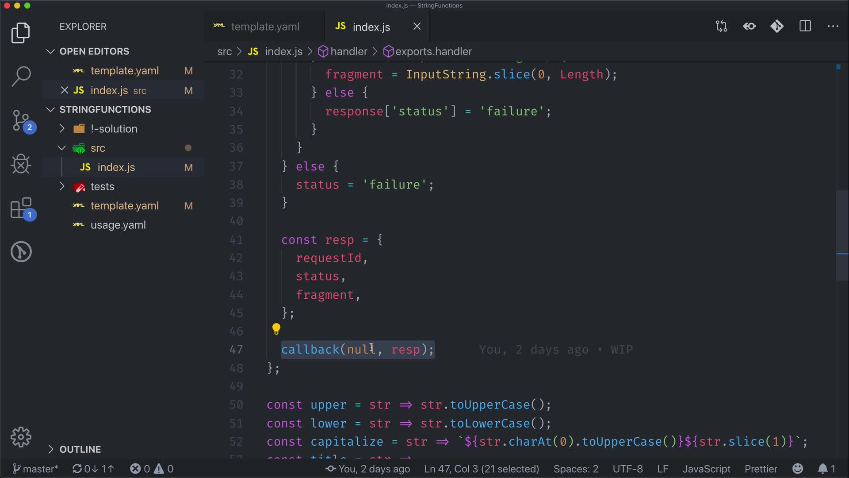Open the Extensions view icon

tap(21, 208)
